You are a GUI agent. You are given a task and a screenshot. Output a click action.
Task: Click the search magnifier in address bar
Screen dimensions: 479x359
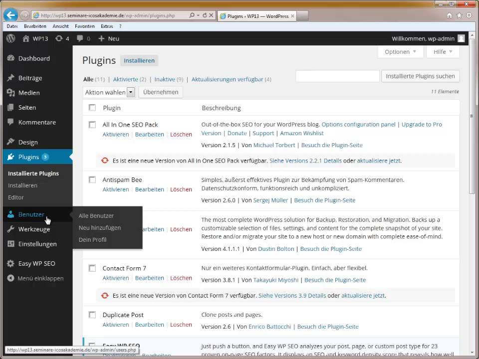[x=192, y=15]
